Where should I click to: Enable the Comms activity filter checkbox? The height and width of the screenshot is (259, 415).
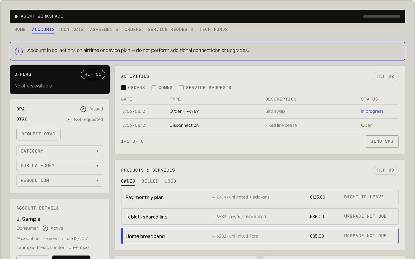(x=154, y=88)
